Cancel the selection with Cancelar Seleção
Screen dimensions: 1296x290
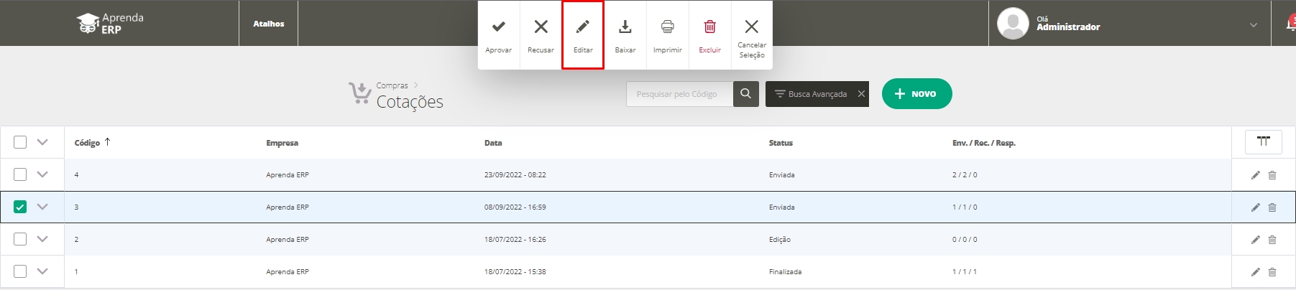(x=751, y=27)
